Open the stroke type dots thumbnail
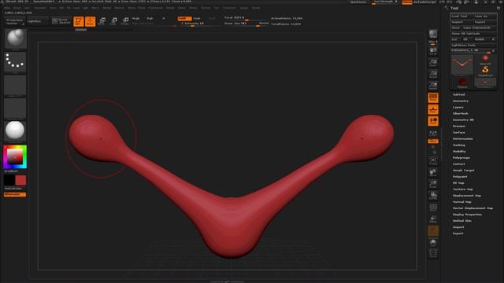Screen dimensions: 504x283 click(15, 62)
